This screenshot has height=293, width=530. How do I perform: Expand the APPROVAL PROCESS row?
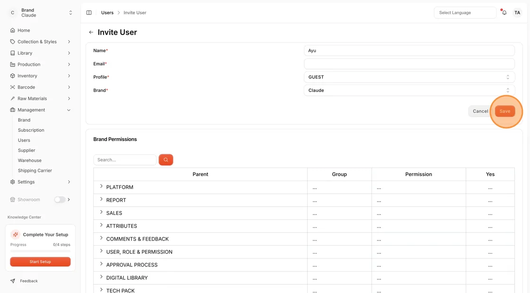click(x=101, y=264)
